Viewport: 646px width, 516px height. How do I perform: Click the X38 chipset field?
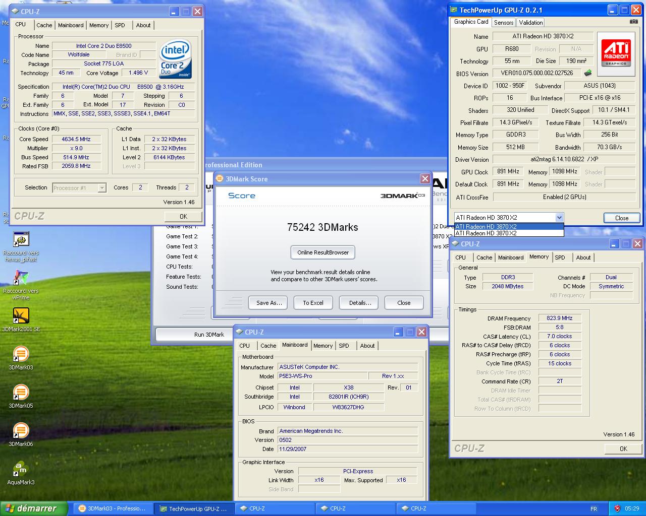(349, 388)
